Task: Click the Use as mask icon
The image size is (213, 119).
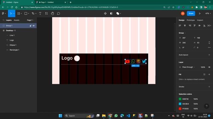Action: [x=111, y=14]
